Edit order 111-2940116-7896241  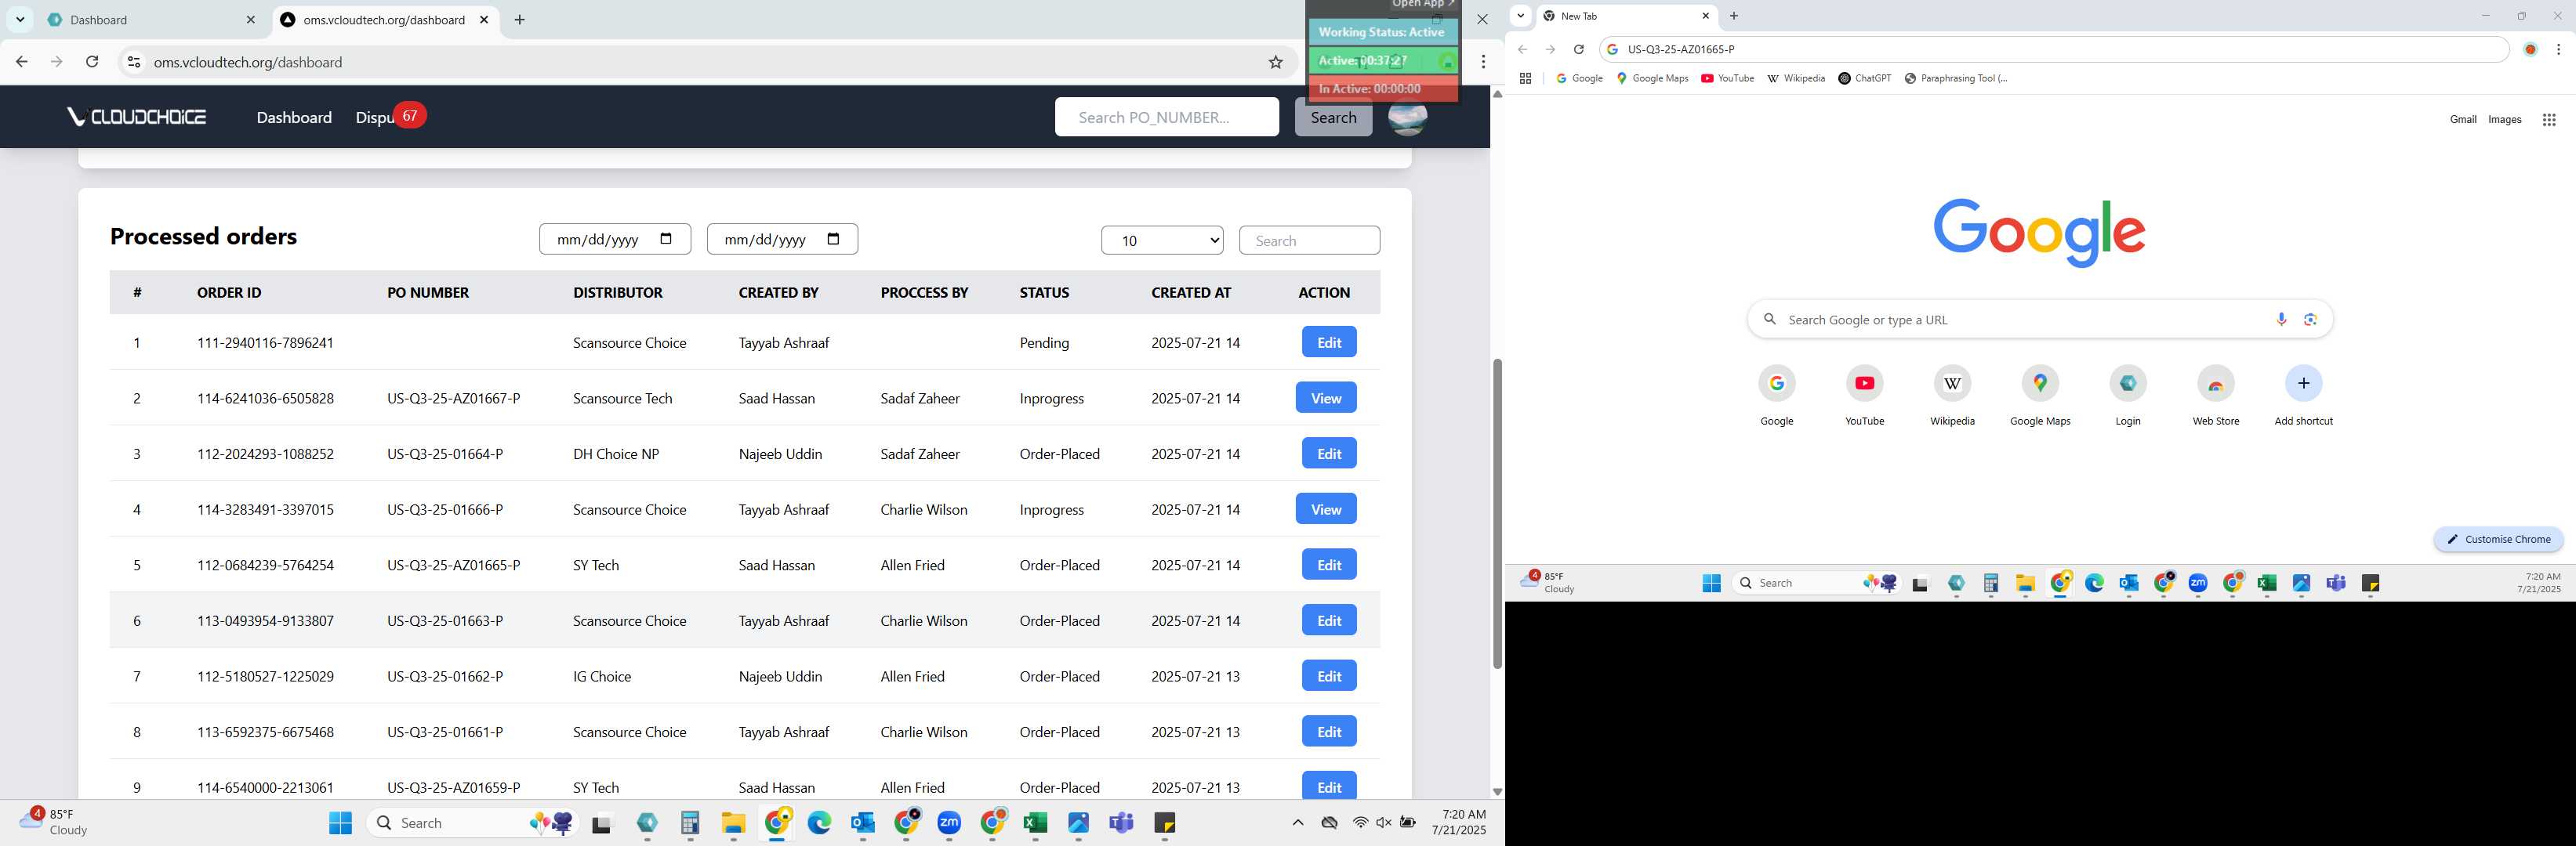pos(1329,342)
